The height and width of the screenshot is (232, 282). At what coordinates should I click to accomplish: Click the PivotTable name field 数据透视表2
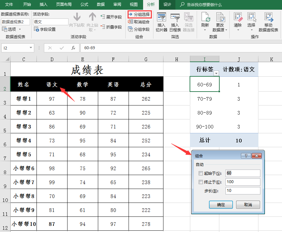click(16, 22)
